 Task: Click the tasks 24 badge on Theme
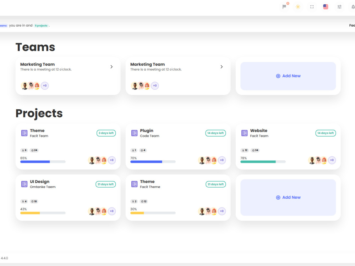[34, 150]
